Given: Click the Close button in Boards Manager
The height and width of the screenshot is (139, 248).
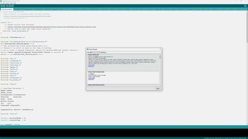Looking at the screenshot, I should click(x=158, y=88).
